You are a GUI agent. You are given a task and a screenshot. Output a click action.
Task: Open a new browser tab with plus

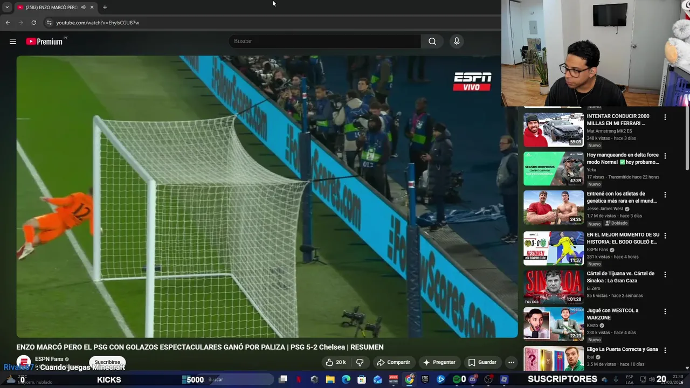pyautogui.click(x=105, y=7)
